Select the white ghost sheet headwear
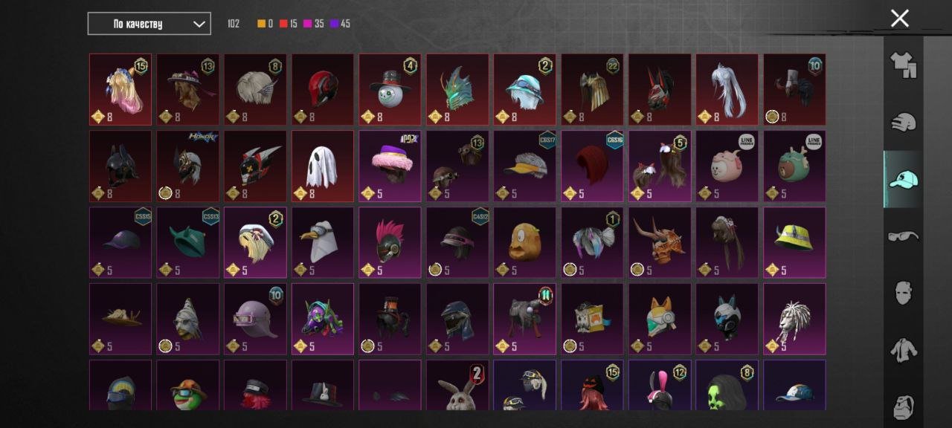Viewport: 952px width, 428px height. (x=323, y=166)
